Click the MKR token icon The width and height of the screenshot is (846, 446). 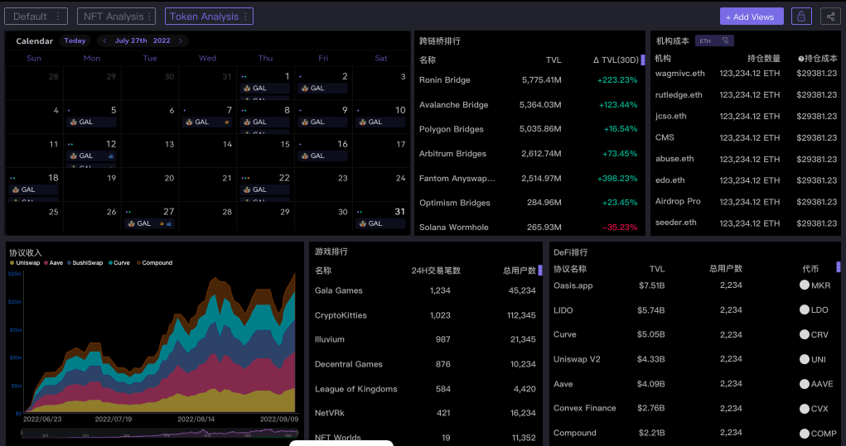tap(804, 285)
